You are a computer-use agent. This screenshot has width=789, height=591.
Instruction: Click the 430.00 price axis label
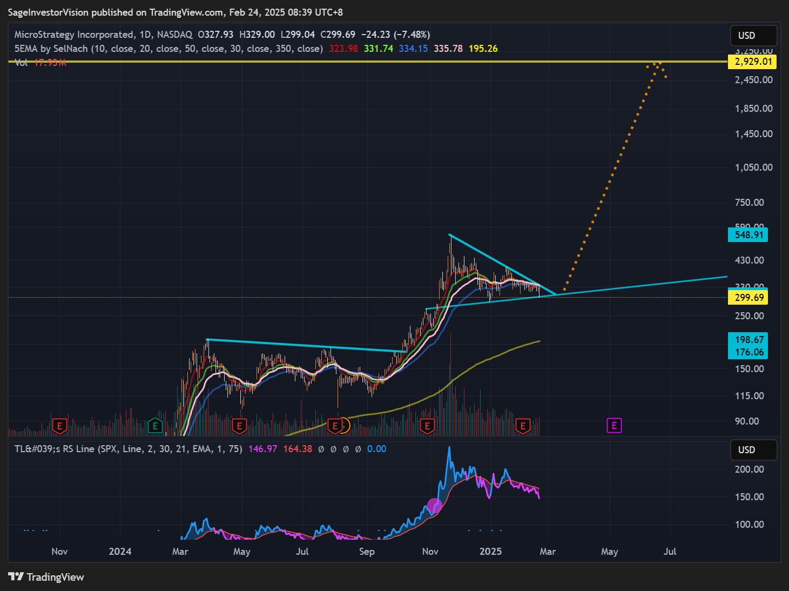tap(750, 260)
